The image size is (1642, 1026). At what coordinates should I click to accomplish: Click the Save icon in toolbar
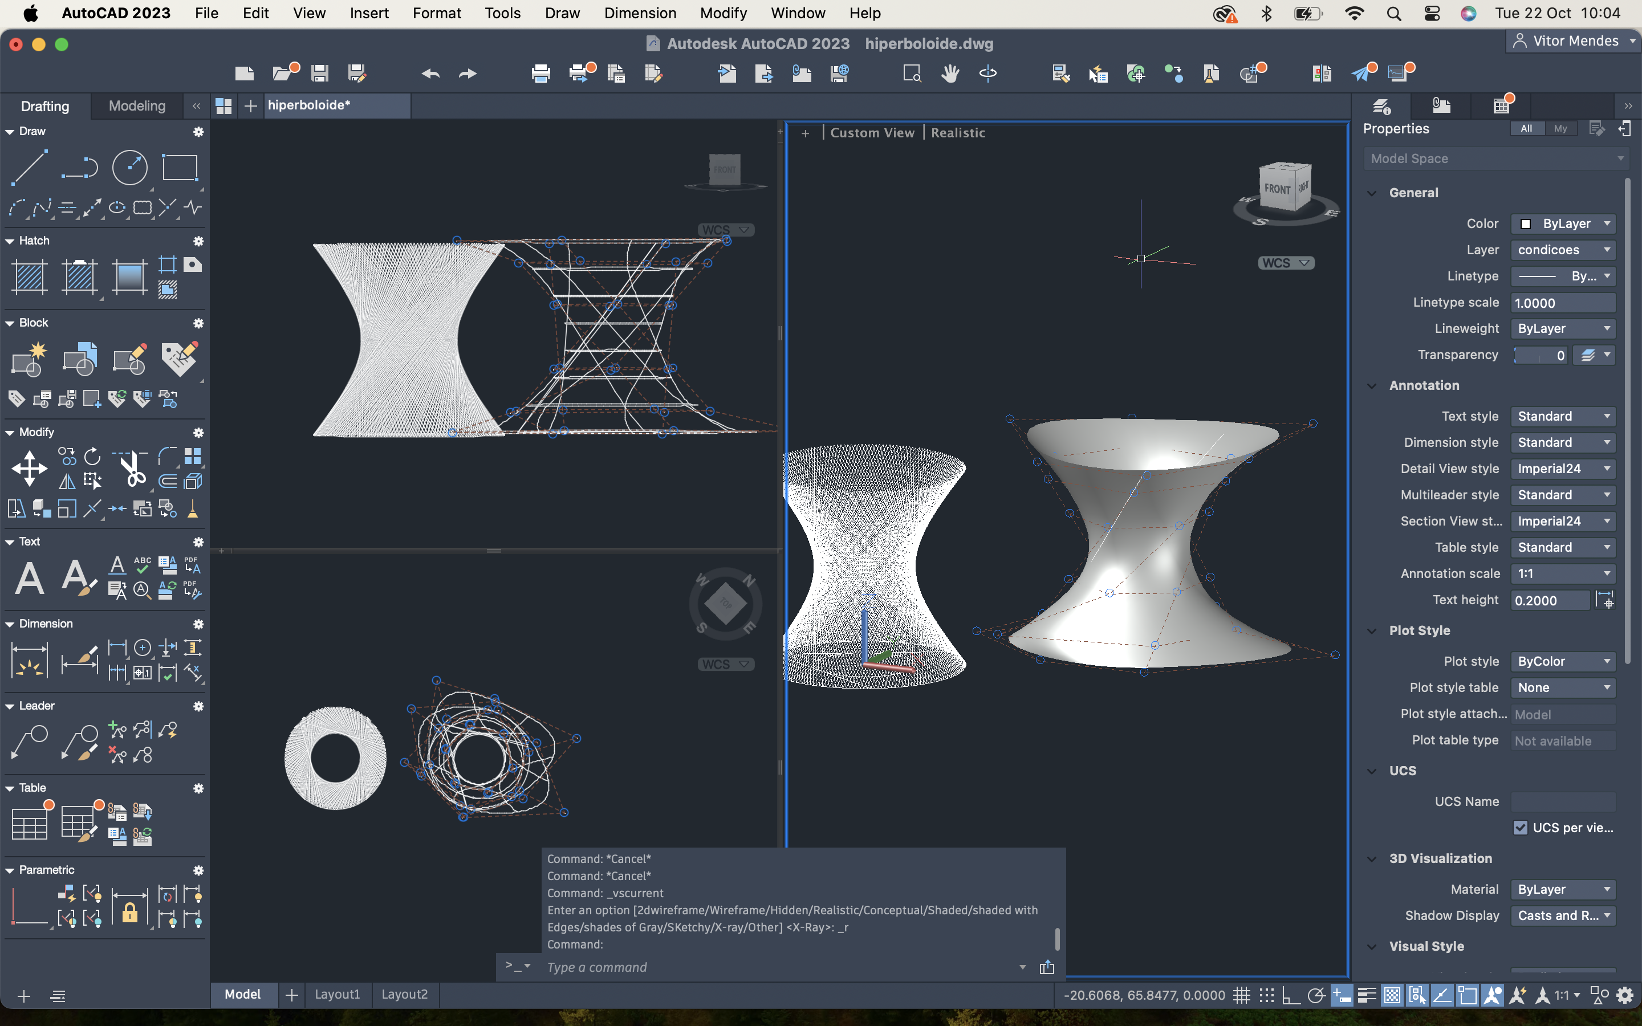320,74
